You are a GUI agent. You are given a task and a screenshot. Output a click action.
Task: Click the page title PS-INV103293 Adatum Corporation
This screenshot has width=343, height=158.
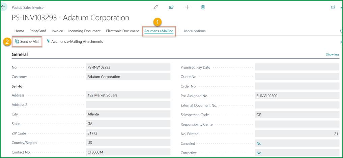point(70,18)
